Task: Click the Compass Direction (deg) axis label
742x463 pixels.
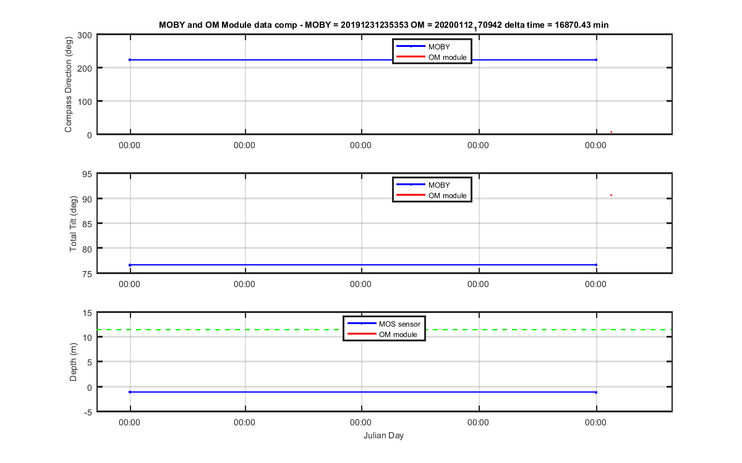Action: 69,85
